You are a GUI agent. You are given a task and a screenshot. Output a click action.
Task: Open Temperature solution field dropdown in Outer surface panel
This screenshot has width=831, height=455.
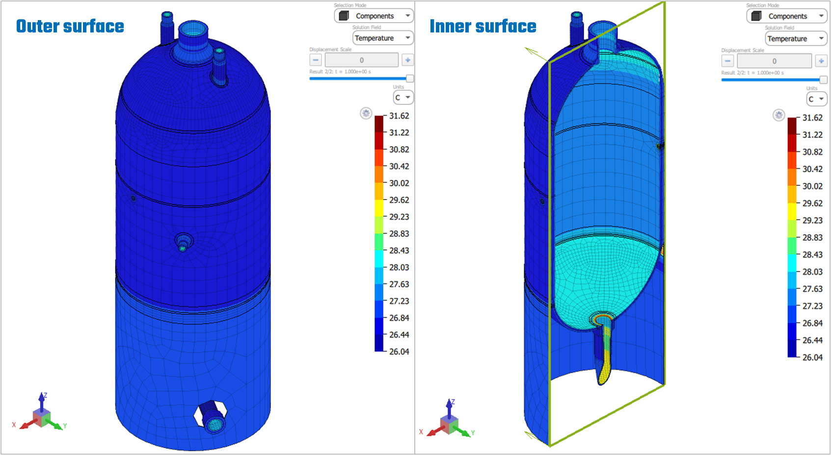tap(383, 38)
